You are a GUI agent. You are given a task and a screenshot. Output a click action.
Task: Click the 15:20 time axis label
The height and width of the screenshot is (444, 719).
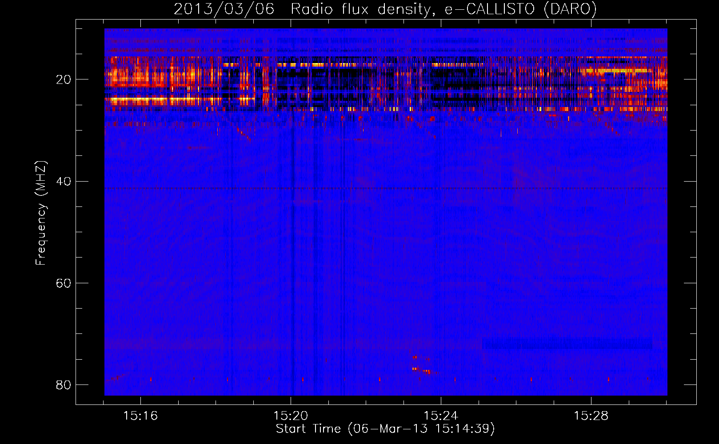coord(291,416)
